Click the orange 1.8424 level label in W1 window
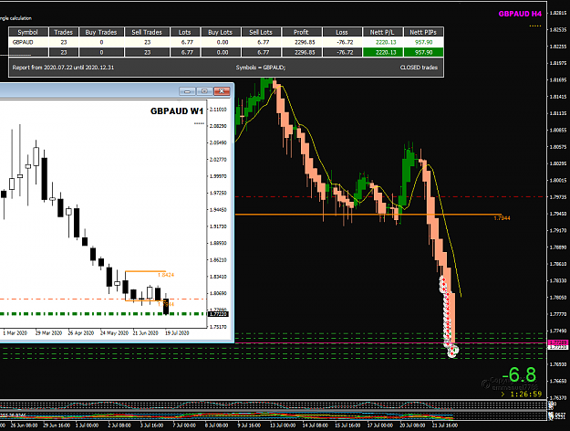This screenshot has height=431, width=570. [x=166, y=275]
